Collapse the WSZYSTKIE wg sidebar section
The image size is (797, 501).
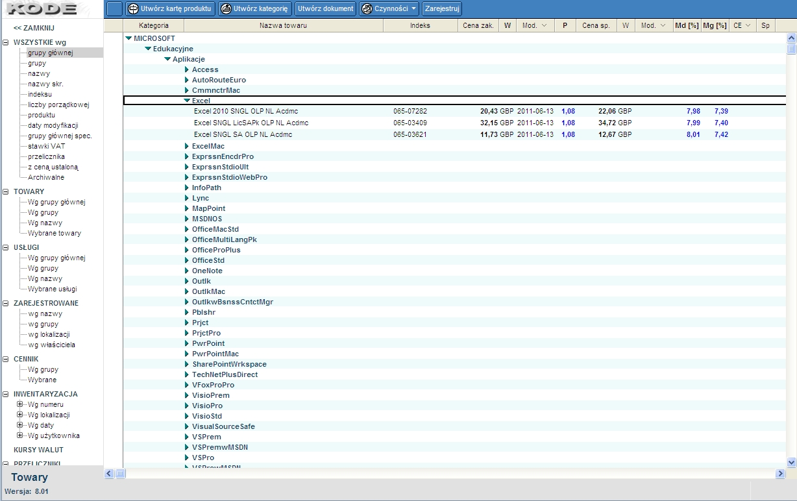[6, 42]
